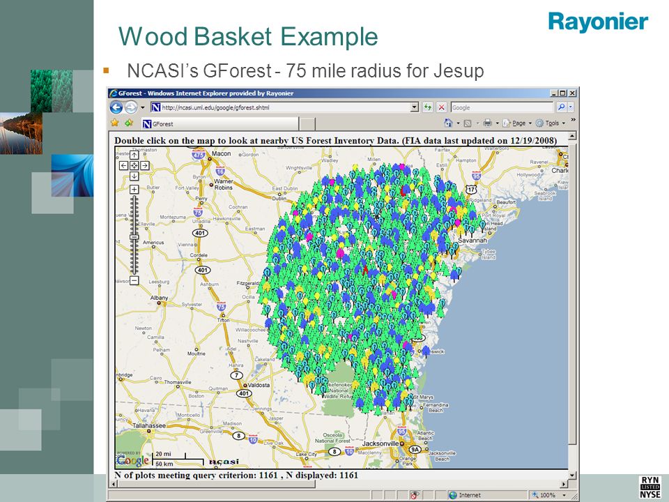Click the vertical scrollbar up arrow

pyautogui.click(x=573, y=136)
